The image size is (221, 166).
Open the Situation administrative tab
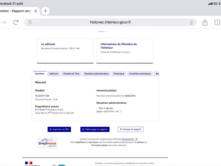(x=96, y=74)
